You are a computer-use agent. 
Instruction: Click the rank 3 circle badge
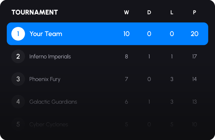(18, 79)
